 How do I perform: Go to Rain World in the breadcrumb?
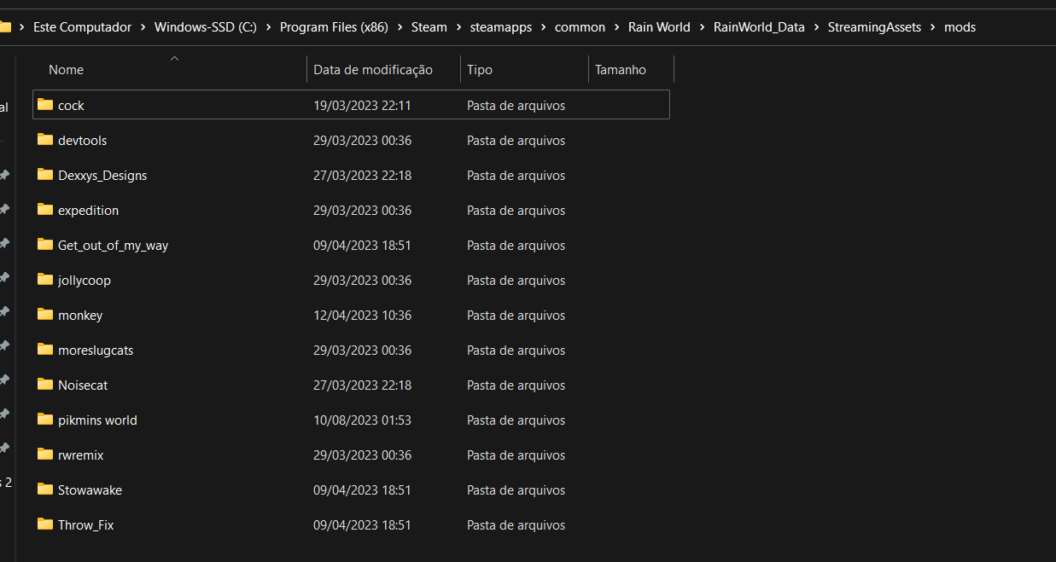point(659,27)
